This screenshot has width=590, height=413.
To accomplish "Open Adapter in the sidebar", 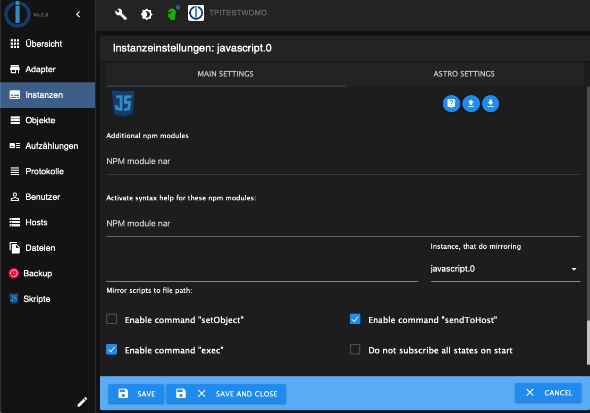I will [x=47, y=69].
